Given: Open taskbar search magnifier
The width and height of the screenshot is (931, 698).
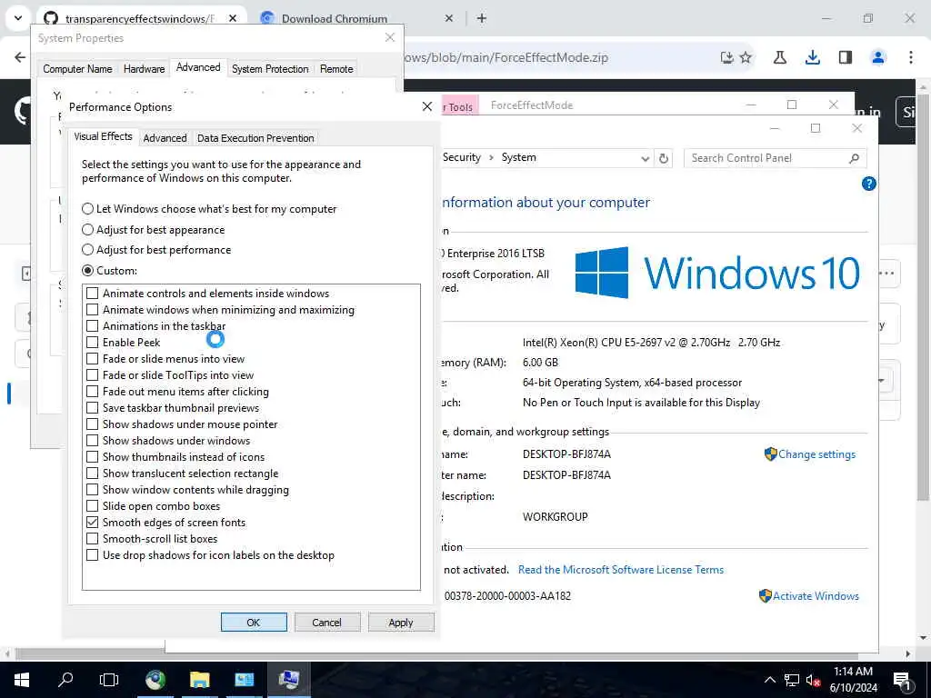Looking at the screenshot, I should click(65, 680).
